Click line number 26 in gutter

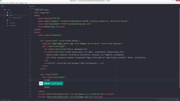(30, 80)
